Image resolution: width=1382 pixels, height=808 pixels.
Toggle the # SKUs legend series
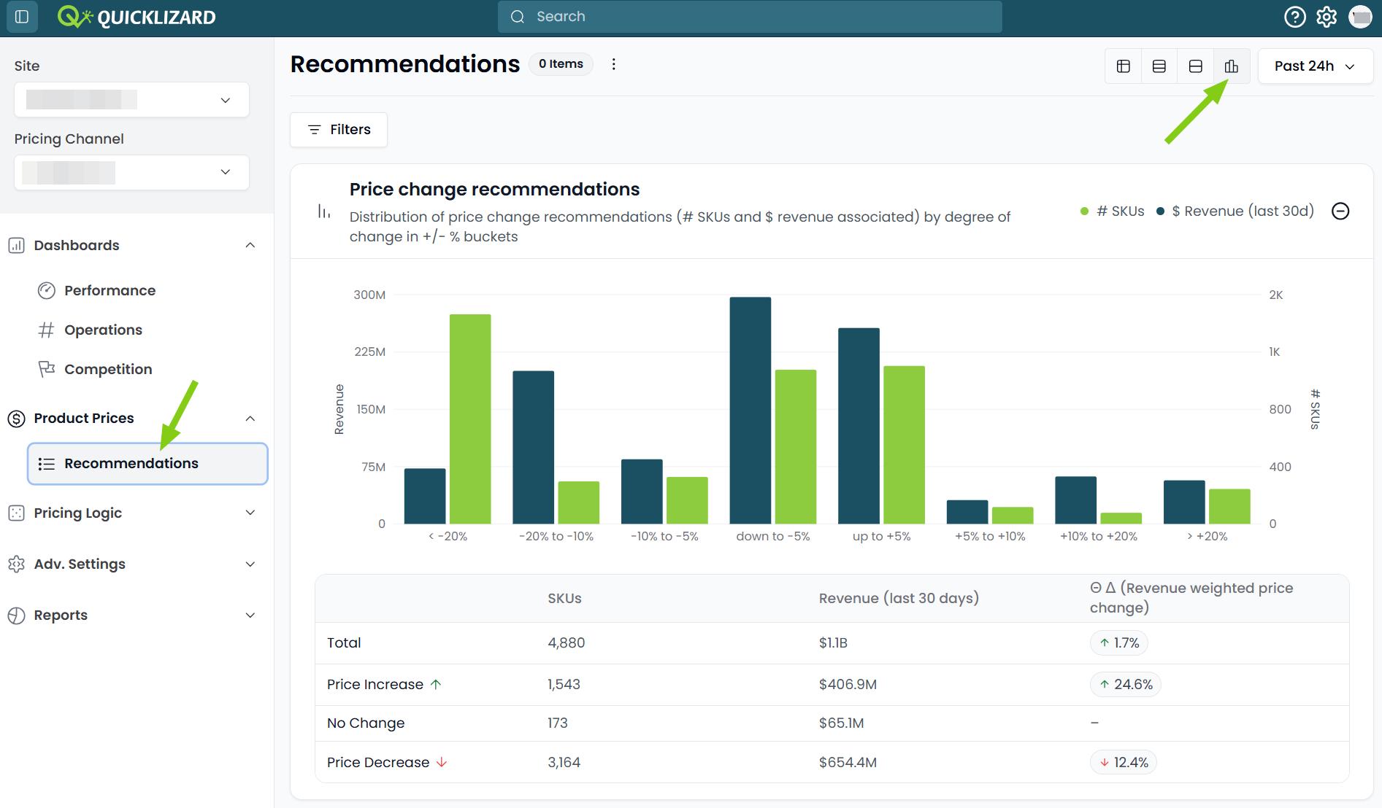click(1113, 211)
